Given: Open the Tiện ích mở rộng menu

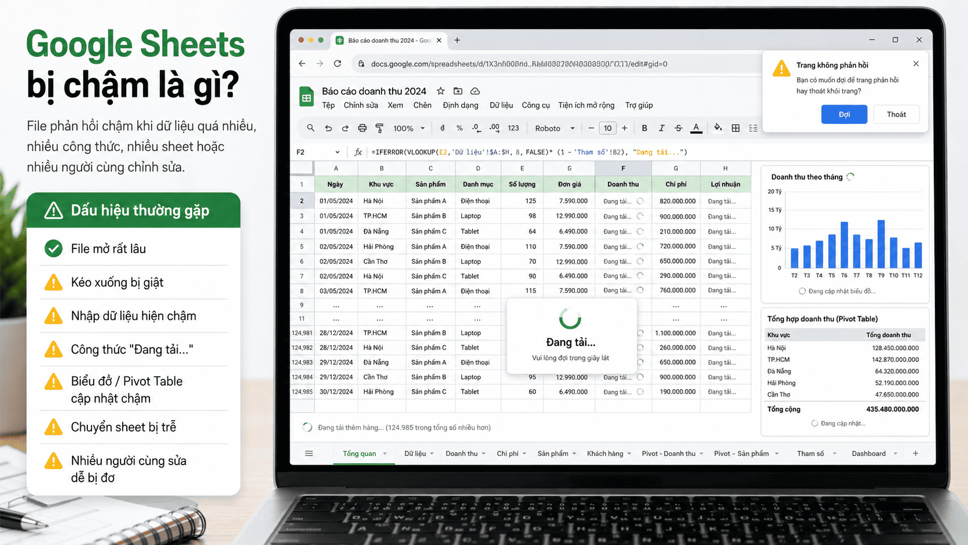Looking at the screenshot, I should click(x=586, y=105).
